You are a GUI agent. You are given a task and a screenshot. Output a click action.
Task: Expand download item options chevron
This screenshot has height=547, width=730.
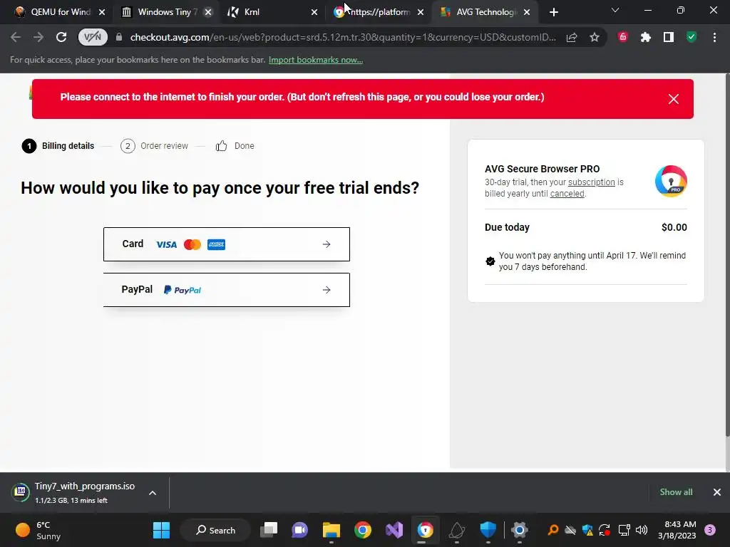[153, 493]
